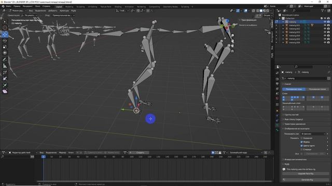Open the Edit menu in top bar

[17, 6]
